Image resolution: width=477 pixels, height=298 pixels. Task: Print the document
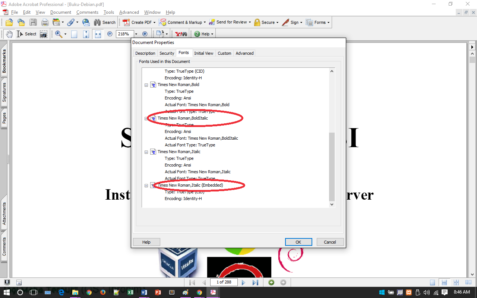[45, 22]
